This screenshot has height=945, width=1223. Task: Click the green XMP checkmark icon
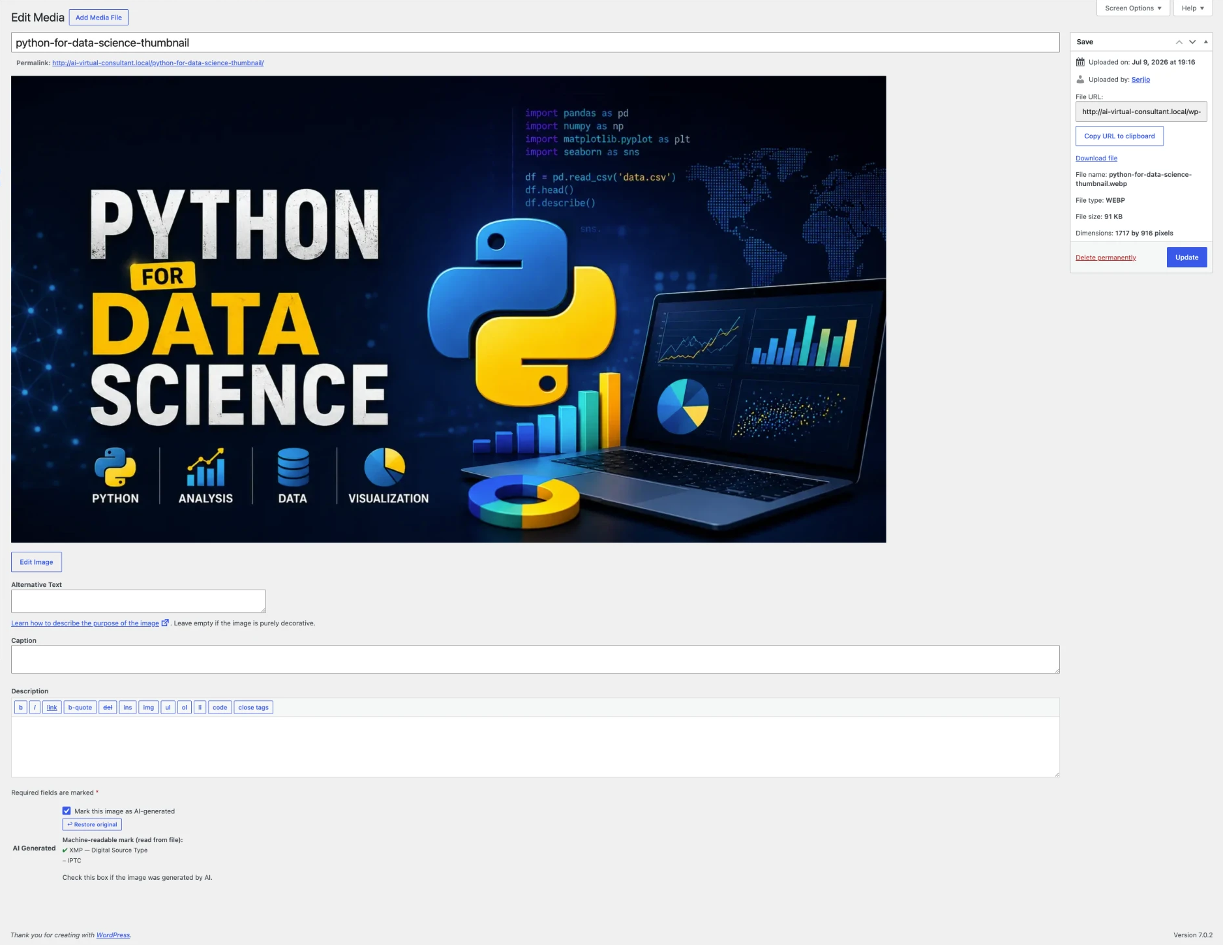coord(65,850)
